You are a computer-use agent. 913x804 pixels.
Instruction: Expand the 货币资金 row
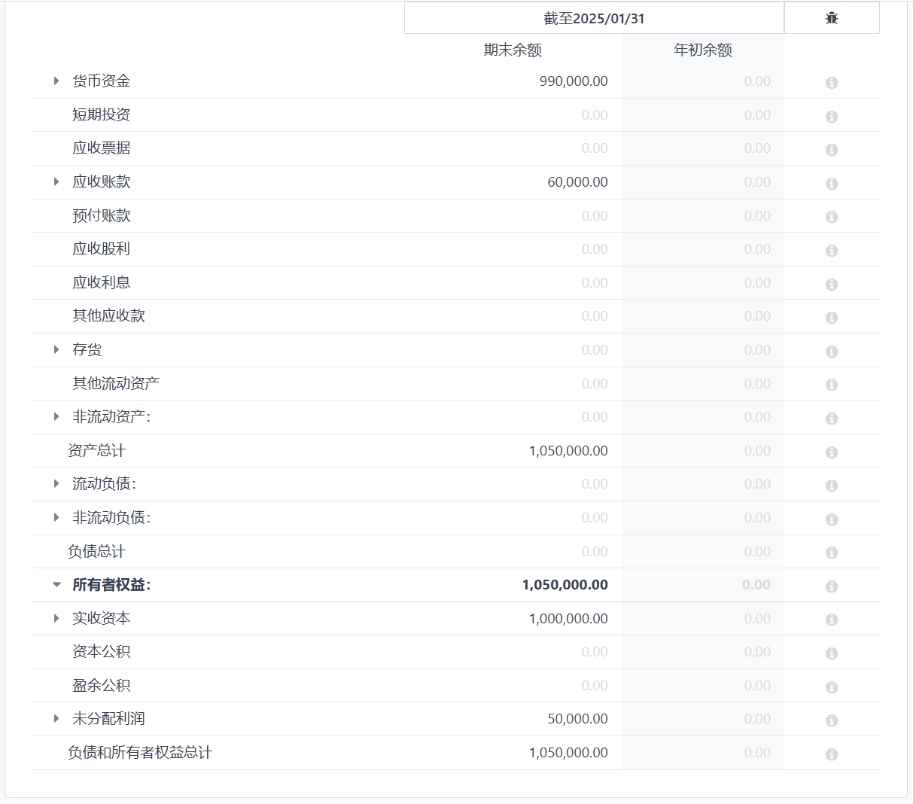(x=56, y=81)
